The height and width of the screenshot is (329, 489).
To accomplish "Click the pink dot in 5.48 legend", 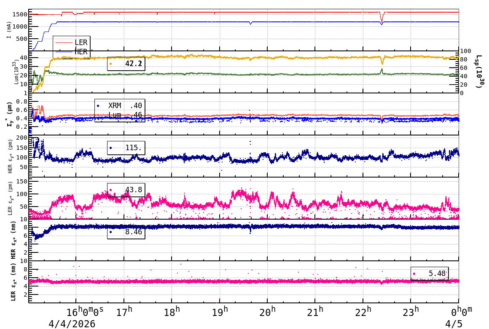I will 414,274.
